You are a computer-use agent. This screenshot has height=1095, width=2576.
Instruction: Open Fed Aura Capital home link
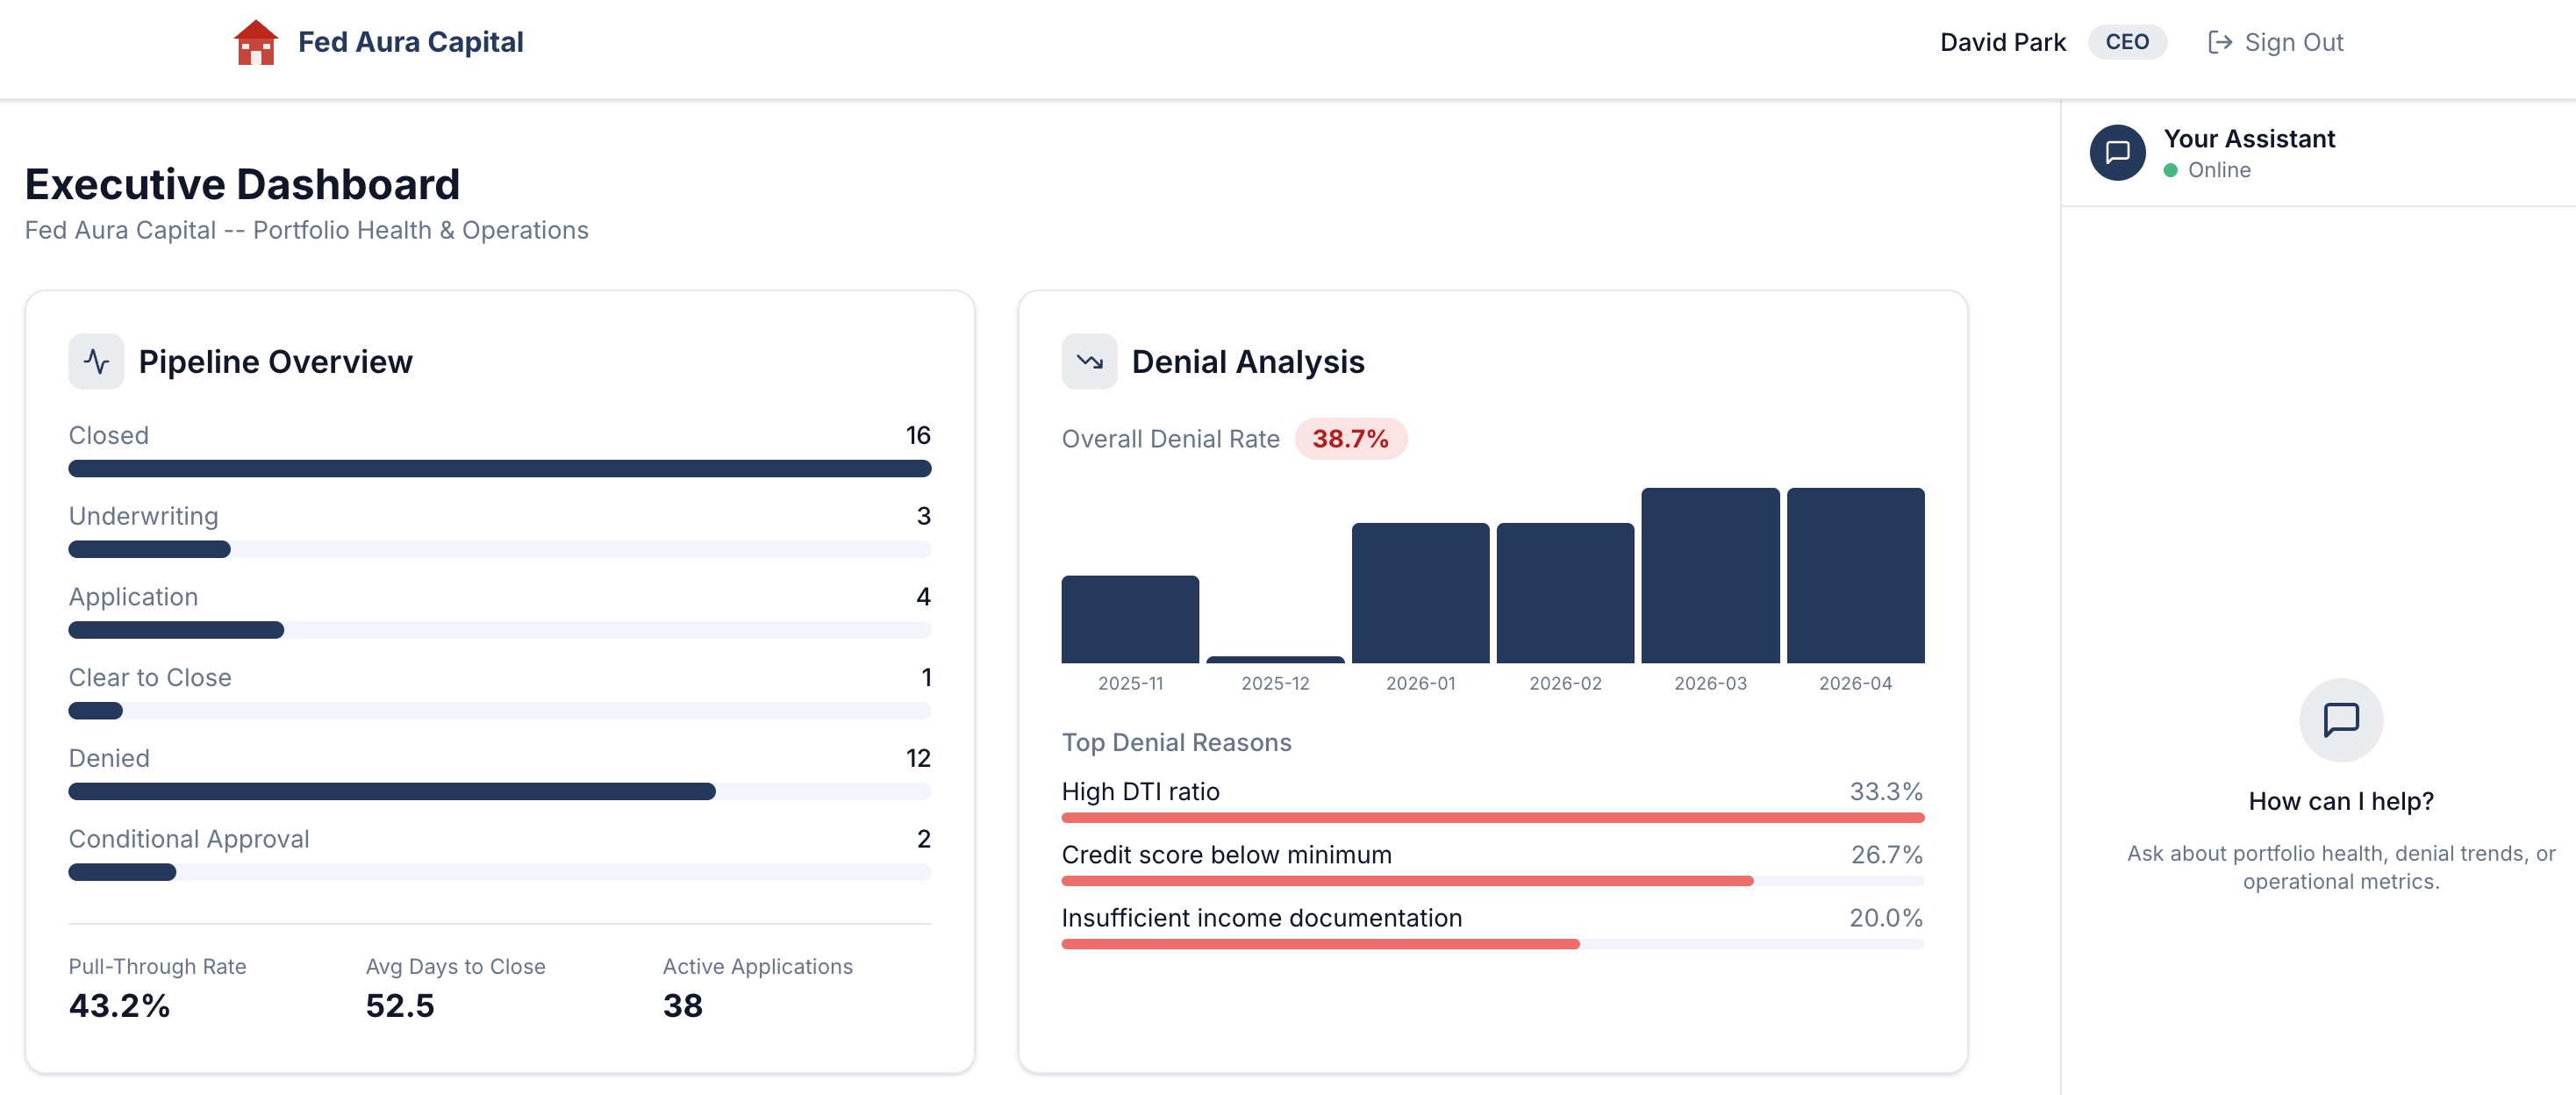point(410,42)
